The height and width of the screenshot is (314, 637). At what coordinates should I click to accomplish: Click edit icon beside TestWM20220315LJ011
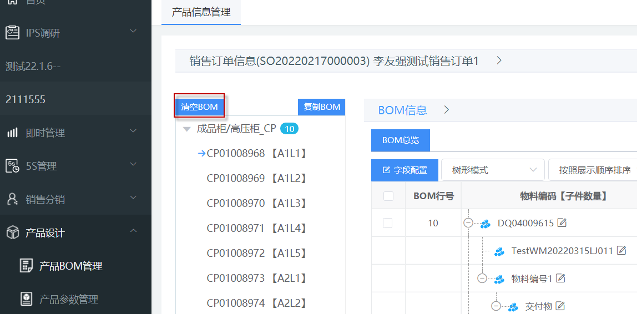(x=621, y=251)
